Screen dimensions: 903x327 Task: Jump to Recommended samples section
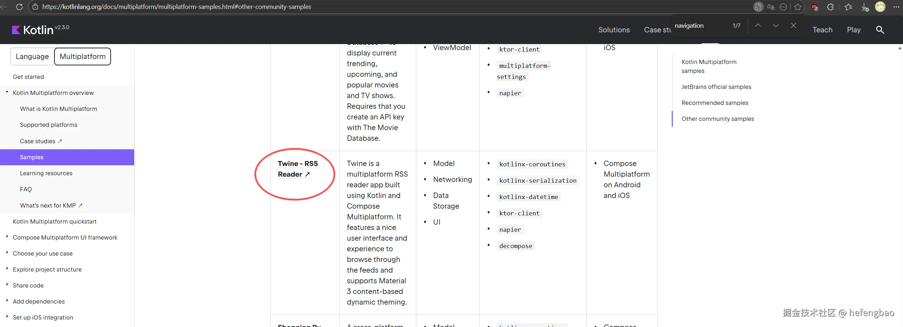[715, 103]
